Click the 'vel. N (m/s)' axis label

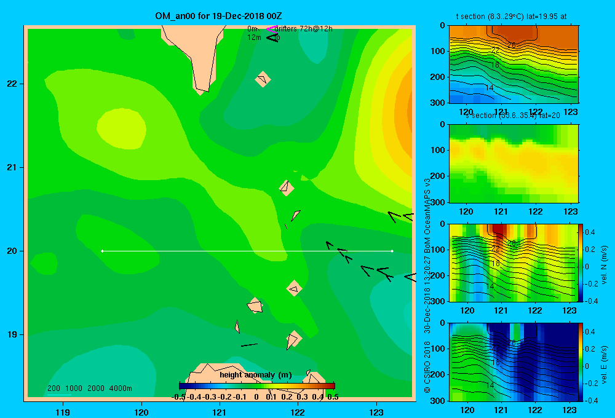point(605,265)
